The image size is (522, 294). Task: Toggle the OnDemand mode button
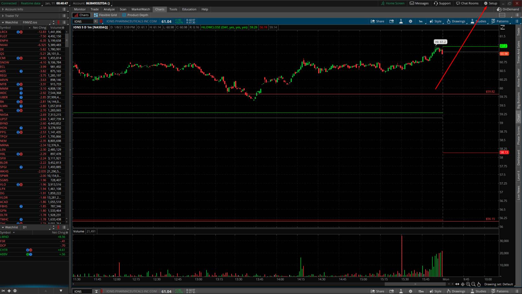click(x=508, y=9)
